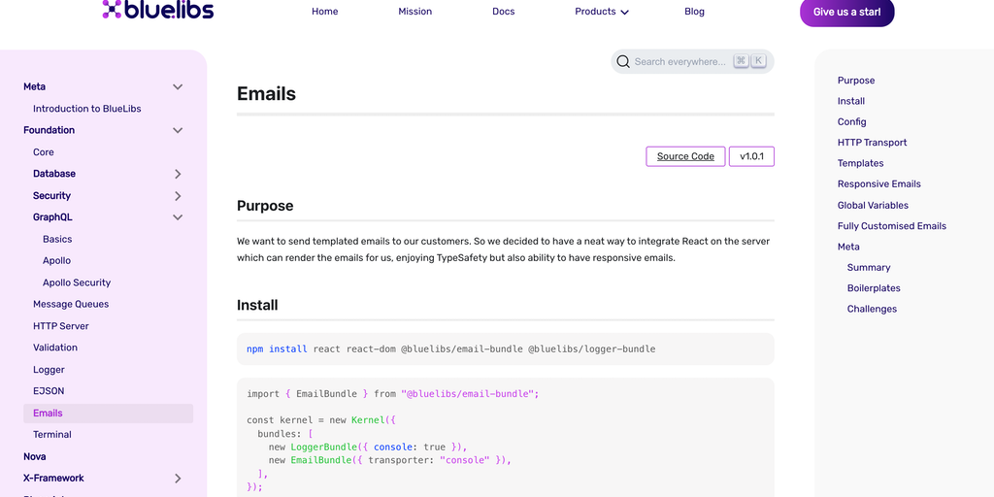Collapse the Foundation sidebar section
Image resolution: width=994 pixels, height=497 pixels.
[x=178, y=130]
